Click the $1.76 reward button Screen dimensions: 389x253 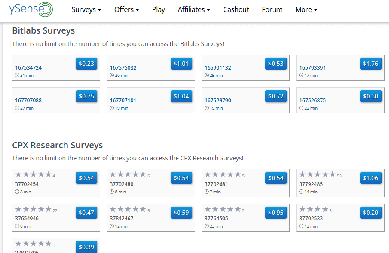371,64
